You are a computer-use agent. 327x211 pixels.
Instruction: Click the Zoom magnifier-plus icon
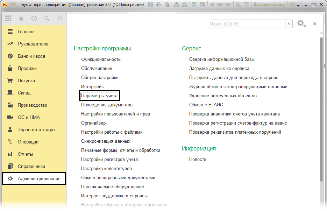click(x=238, y=5)
